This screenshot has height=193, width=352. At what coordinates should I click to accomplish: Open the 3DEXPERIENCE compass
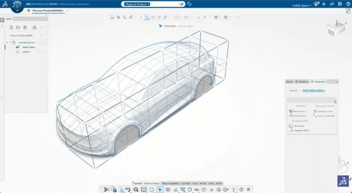point(17,6)
